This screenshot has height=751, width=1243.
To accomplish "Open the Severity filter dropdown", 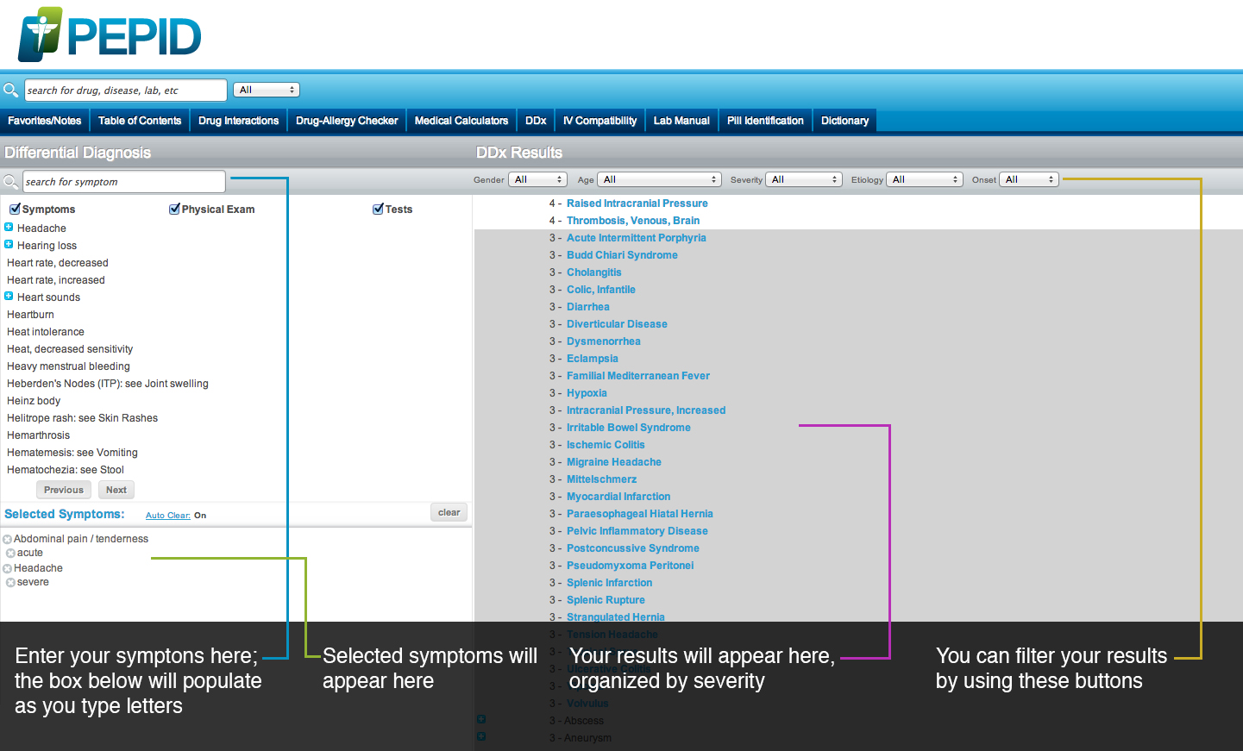I will [804, 179].
